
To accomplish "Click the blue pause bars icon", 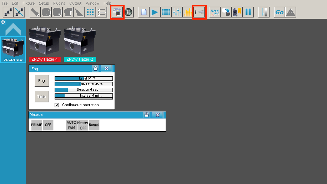I will [x=248, y=12].
